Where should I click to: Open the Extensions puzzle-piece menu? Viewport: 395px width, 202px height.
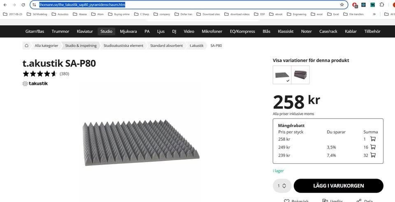pos(382,5)
